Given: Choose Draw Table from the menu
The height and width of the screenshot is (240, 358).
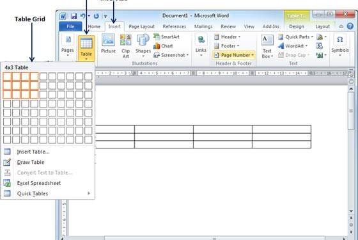Looking at the screenshot, I should (48, 162).
